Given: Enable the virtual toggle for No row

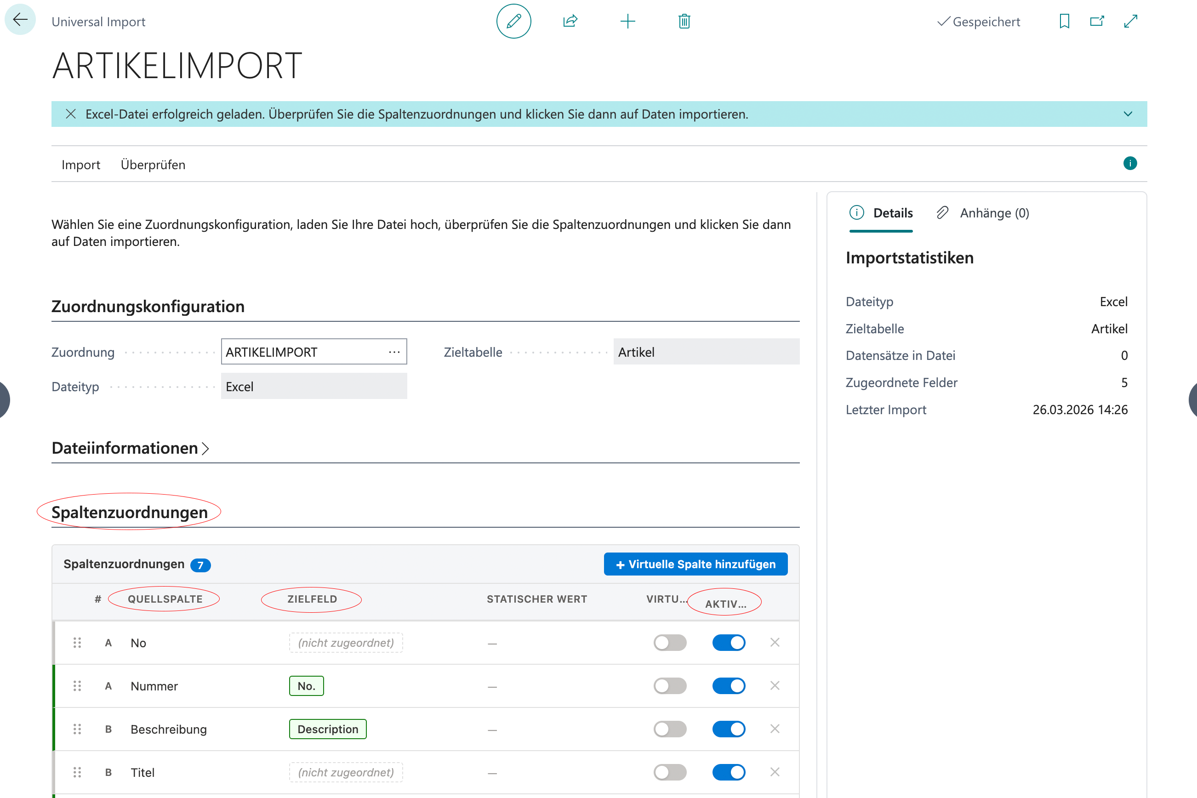Looking at the screenshot, I should 670,643.
